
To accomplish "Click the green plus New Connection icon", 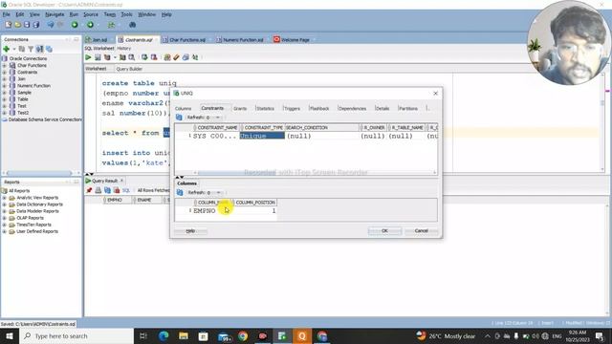I will point(7,49).
